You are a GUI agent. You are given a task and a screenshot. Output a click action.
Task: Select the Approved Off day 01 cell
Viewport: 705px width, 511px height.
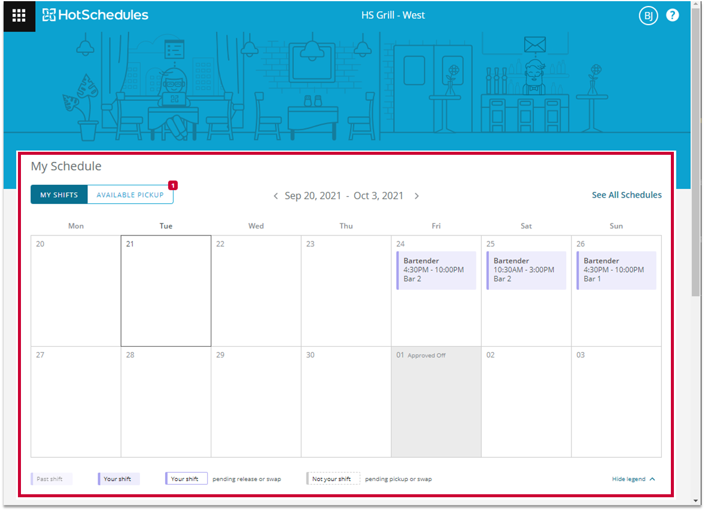[x=436, y=402]
